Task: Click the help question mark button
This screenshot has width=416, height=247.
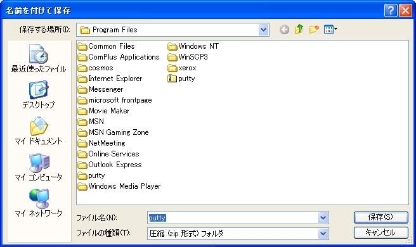Action: 391,11
